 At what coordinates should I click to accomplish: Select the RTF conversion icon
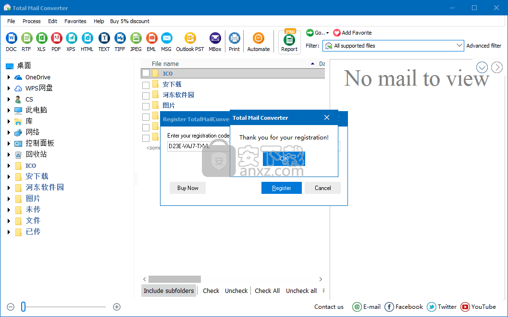coord(26,38)
